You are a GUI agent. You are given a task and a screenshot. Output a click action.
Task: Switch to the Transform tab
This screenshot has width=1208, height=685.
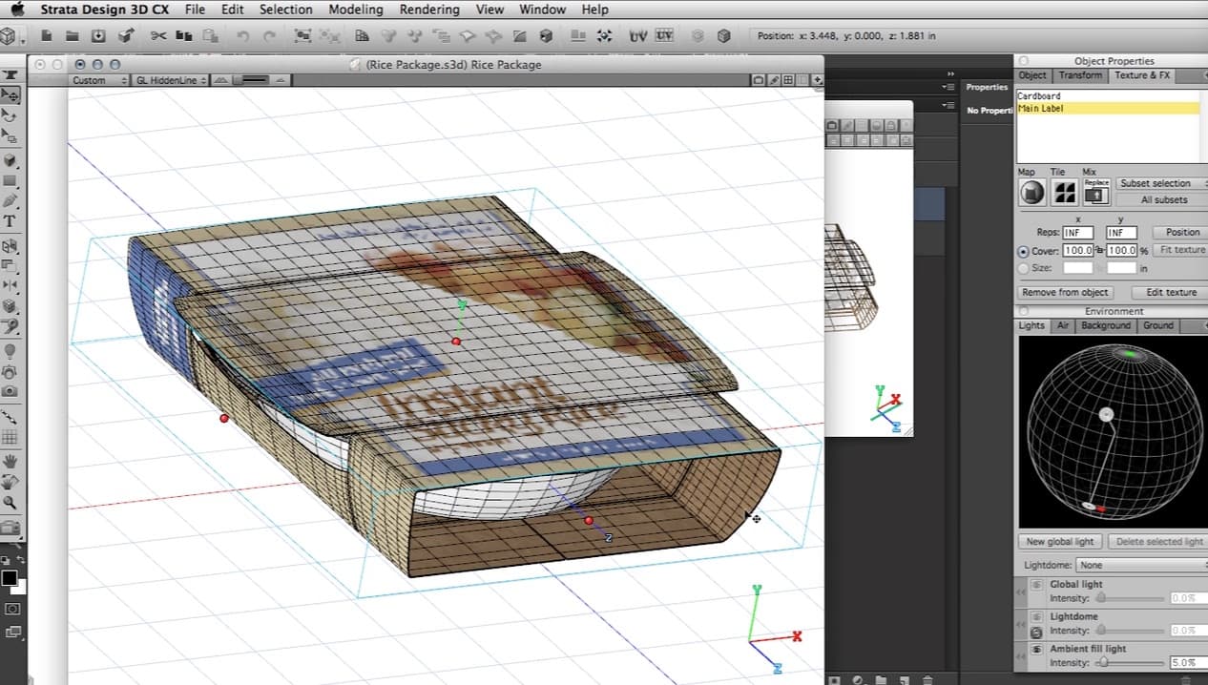(x=1080, y=75)
